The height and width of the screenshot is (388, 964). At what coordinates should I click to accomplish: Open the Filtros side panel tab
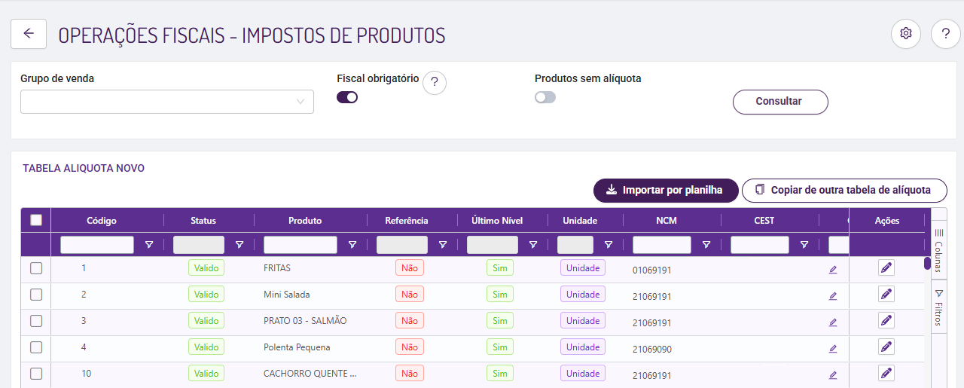tap(939, 306)
